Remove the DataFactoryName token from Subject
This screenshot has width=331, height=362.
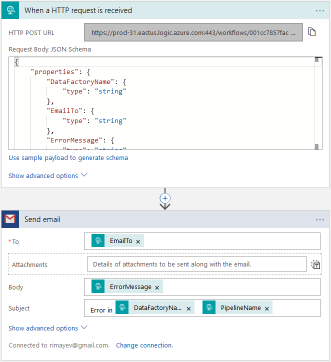(188, 308)
